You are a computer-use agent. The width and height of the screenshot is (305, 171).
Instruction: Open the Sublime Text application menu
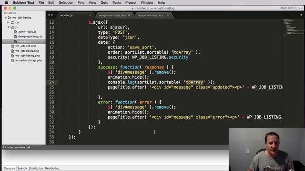tap(23, 2)
